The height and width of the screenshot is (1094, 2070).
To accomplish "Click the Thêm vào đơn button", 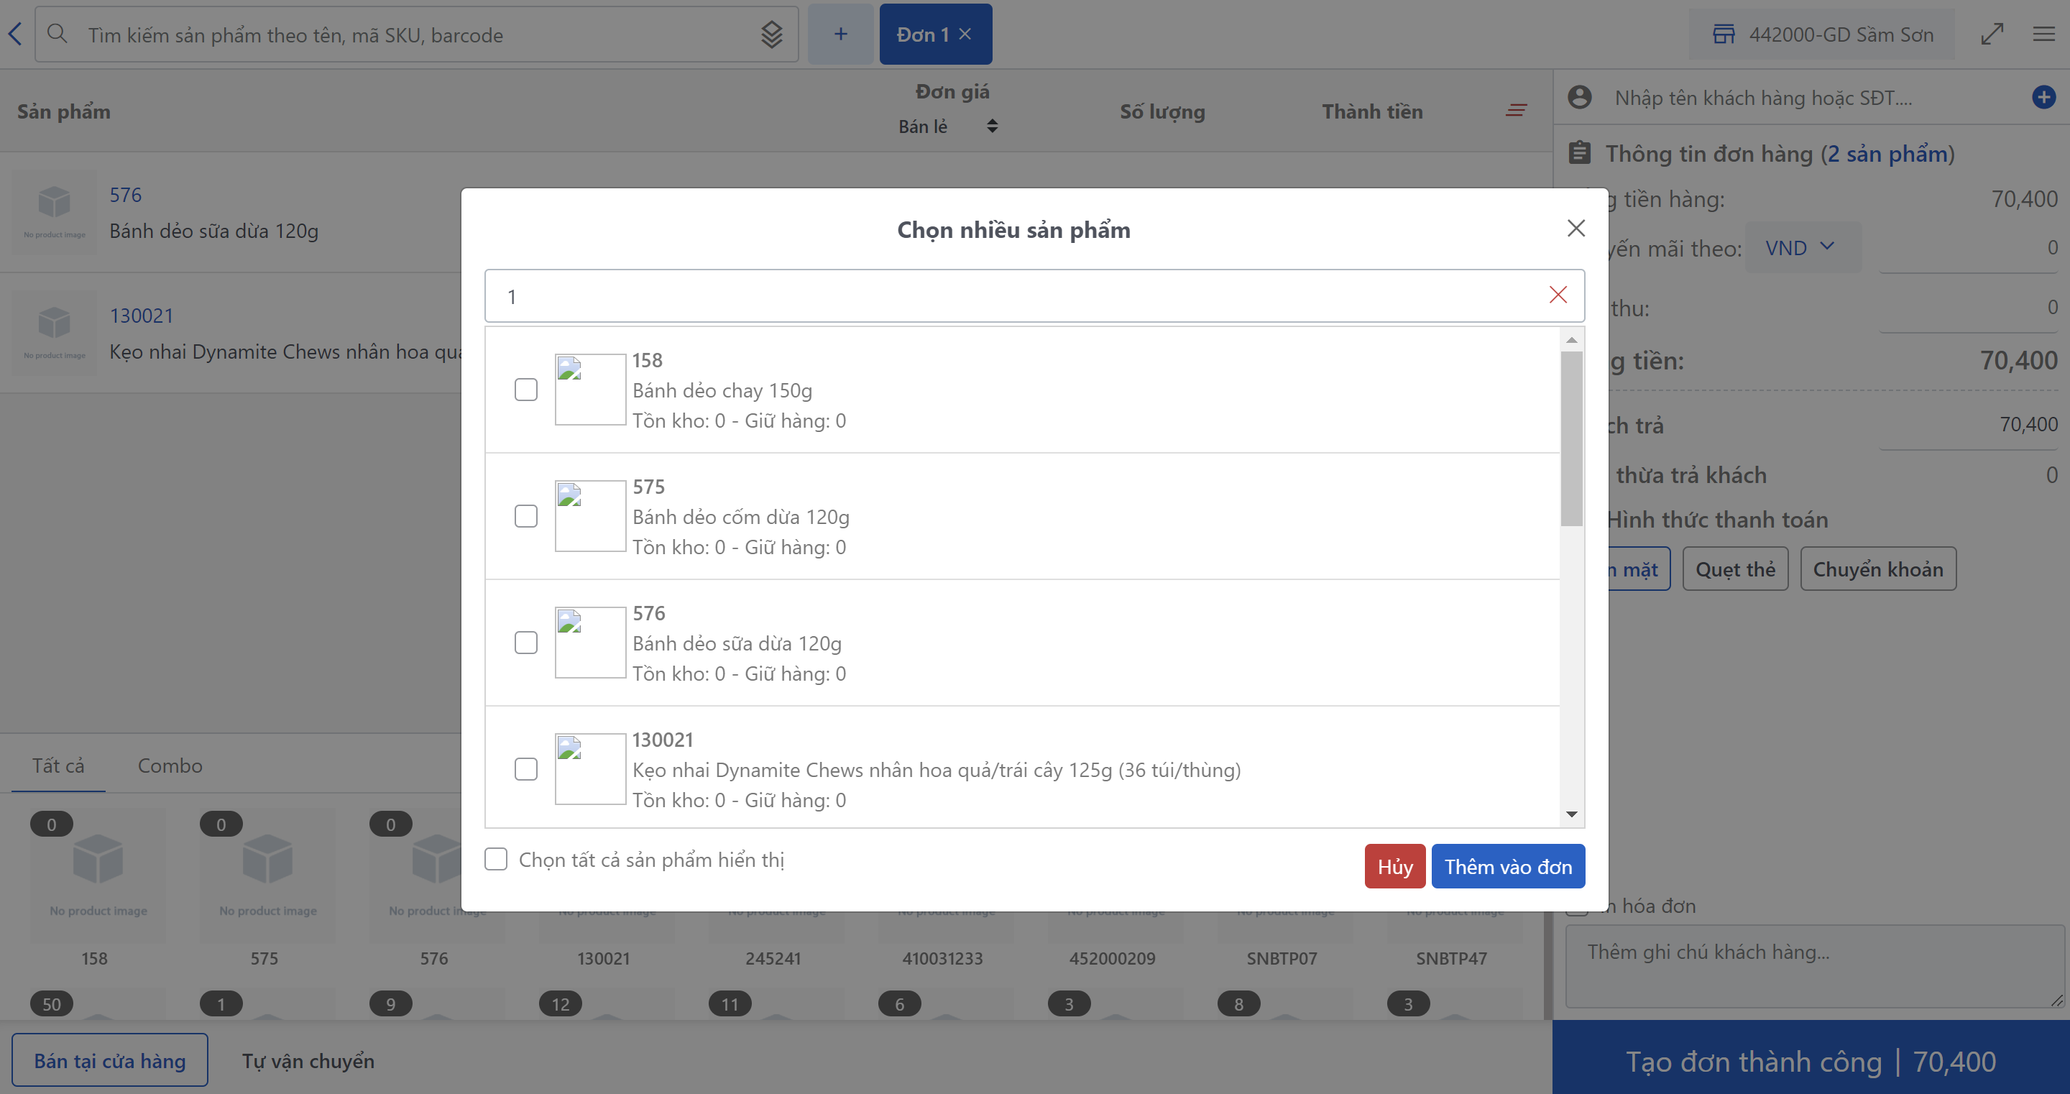I will pos(1507,867).
